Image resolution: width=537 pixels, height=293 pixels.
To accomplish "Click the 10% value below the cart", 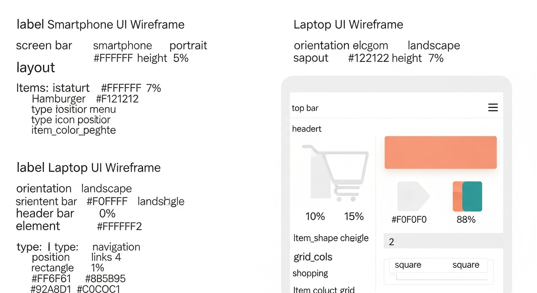I will tap(315, 217).
